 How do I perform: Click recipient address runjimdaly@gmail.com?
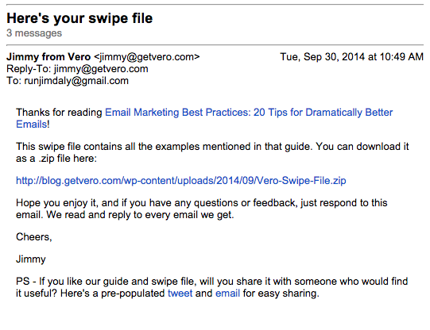pyautogui.click(x=76, y=81)
